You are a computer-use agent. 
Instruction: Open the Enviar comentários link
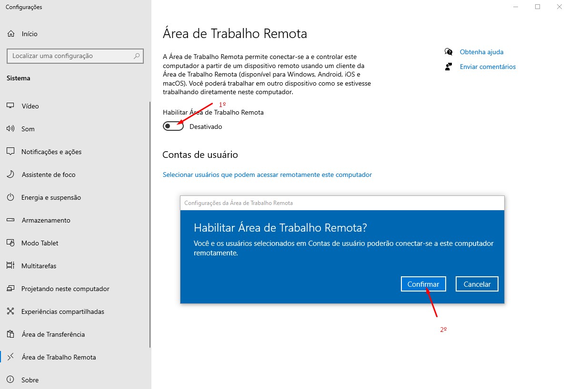pyautogui.click(x=488, y=67)
